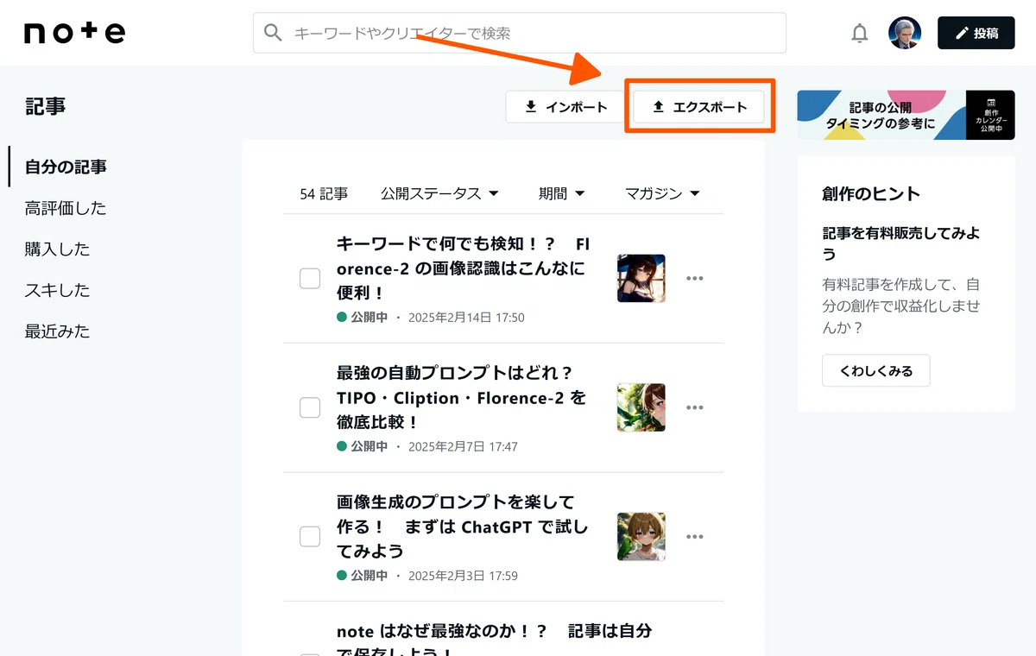The height and width of the screenshot is (656, 1036).
Task: Check the ChatGPT で試してみよう article checkbox
Action: pos(310,536)
